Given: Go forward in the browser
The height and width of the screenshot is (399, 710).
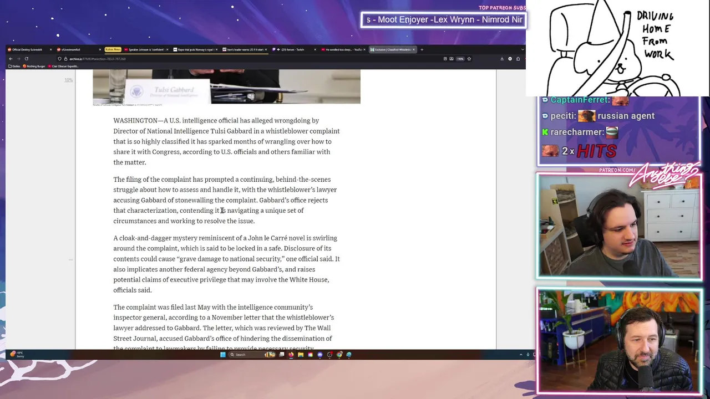Looking at the screenshot, I should point(18,59).
